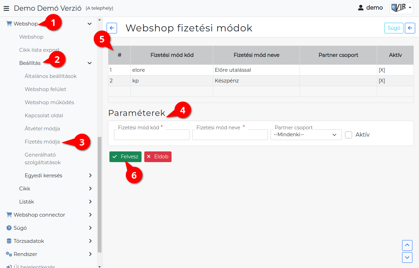Expand the Webshop connector chevron

(90, 215)
